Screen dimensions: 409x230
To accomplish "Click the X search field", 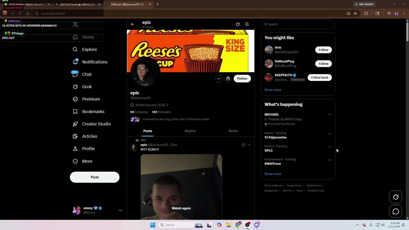I will 298,24.
